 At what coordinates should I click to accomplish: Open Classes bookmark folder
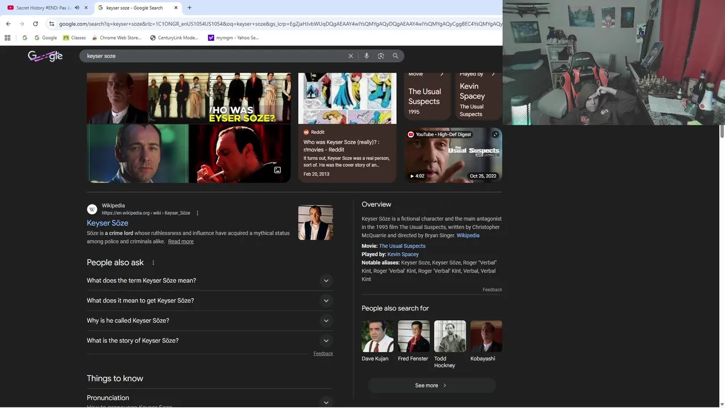[74, 38]
